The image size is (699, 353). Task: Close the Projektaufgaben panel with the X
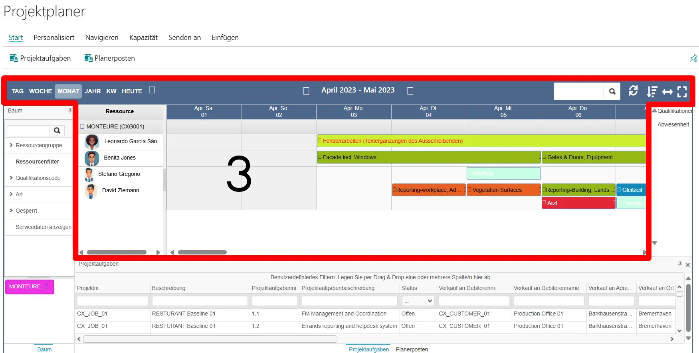[688, 265]
